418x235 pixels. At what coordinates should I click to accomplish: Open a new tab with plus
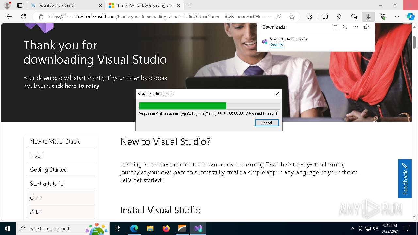(x=189, y=5)
